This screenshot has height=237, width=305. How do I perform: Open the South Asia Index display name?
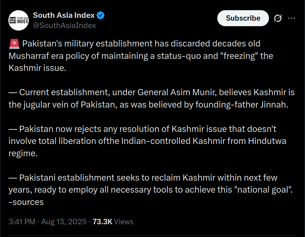point(64,15)
